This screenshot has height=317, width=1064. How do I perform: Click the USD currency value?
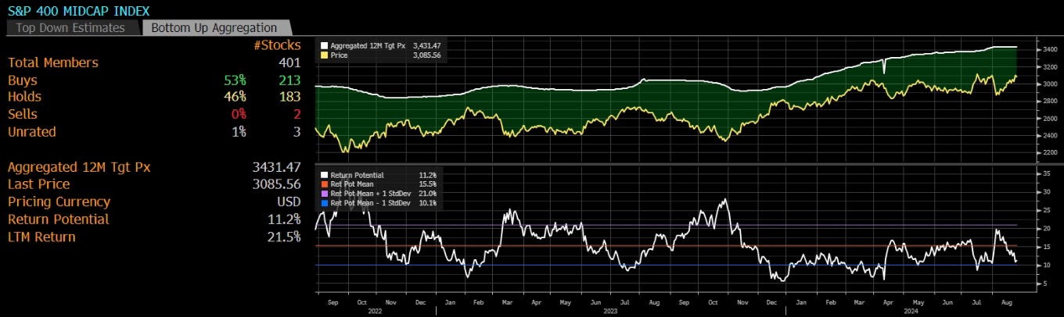pos(287,202)
